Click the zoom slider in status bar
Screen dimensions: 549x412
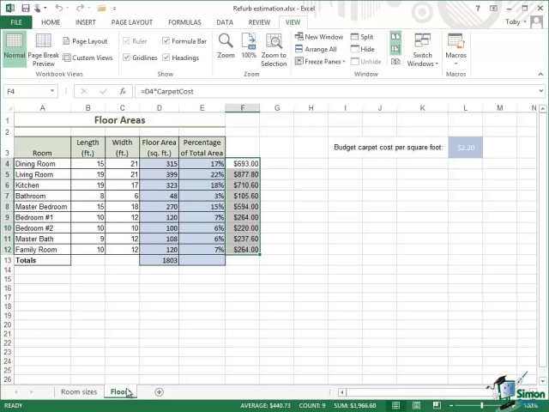point(481,405)
